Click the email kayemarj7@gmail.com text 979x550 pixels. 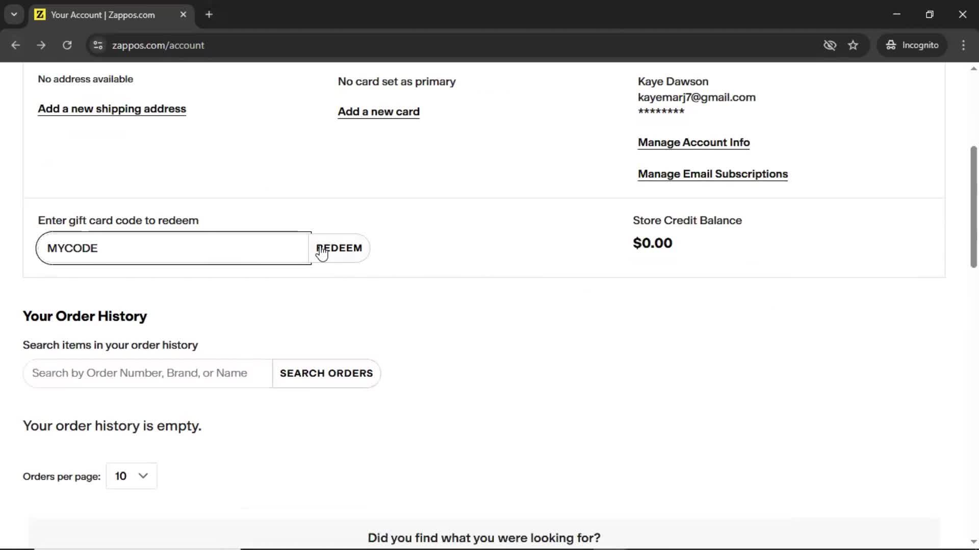[697, 97]
